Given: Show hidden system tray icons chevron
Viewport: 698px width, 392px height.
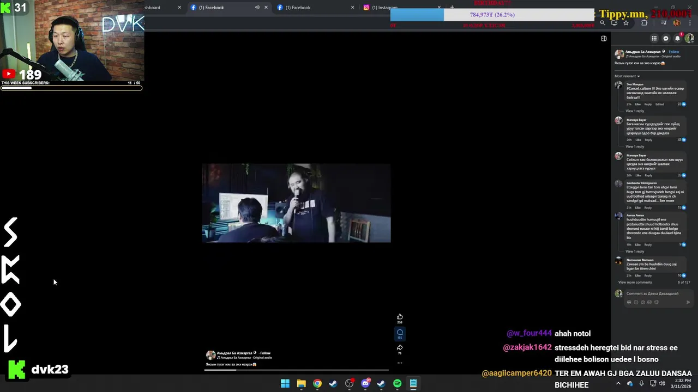Looking at the screenshot, I should 618,383.
